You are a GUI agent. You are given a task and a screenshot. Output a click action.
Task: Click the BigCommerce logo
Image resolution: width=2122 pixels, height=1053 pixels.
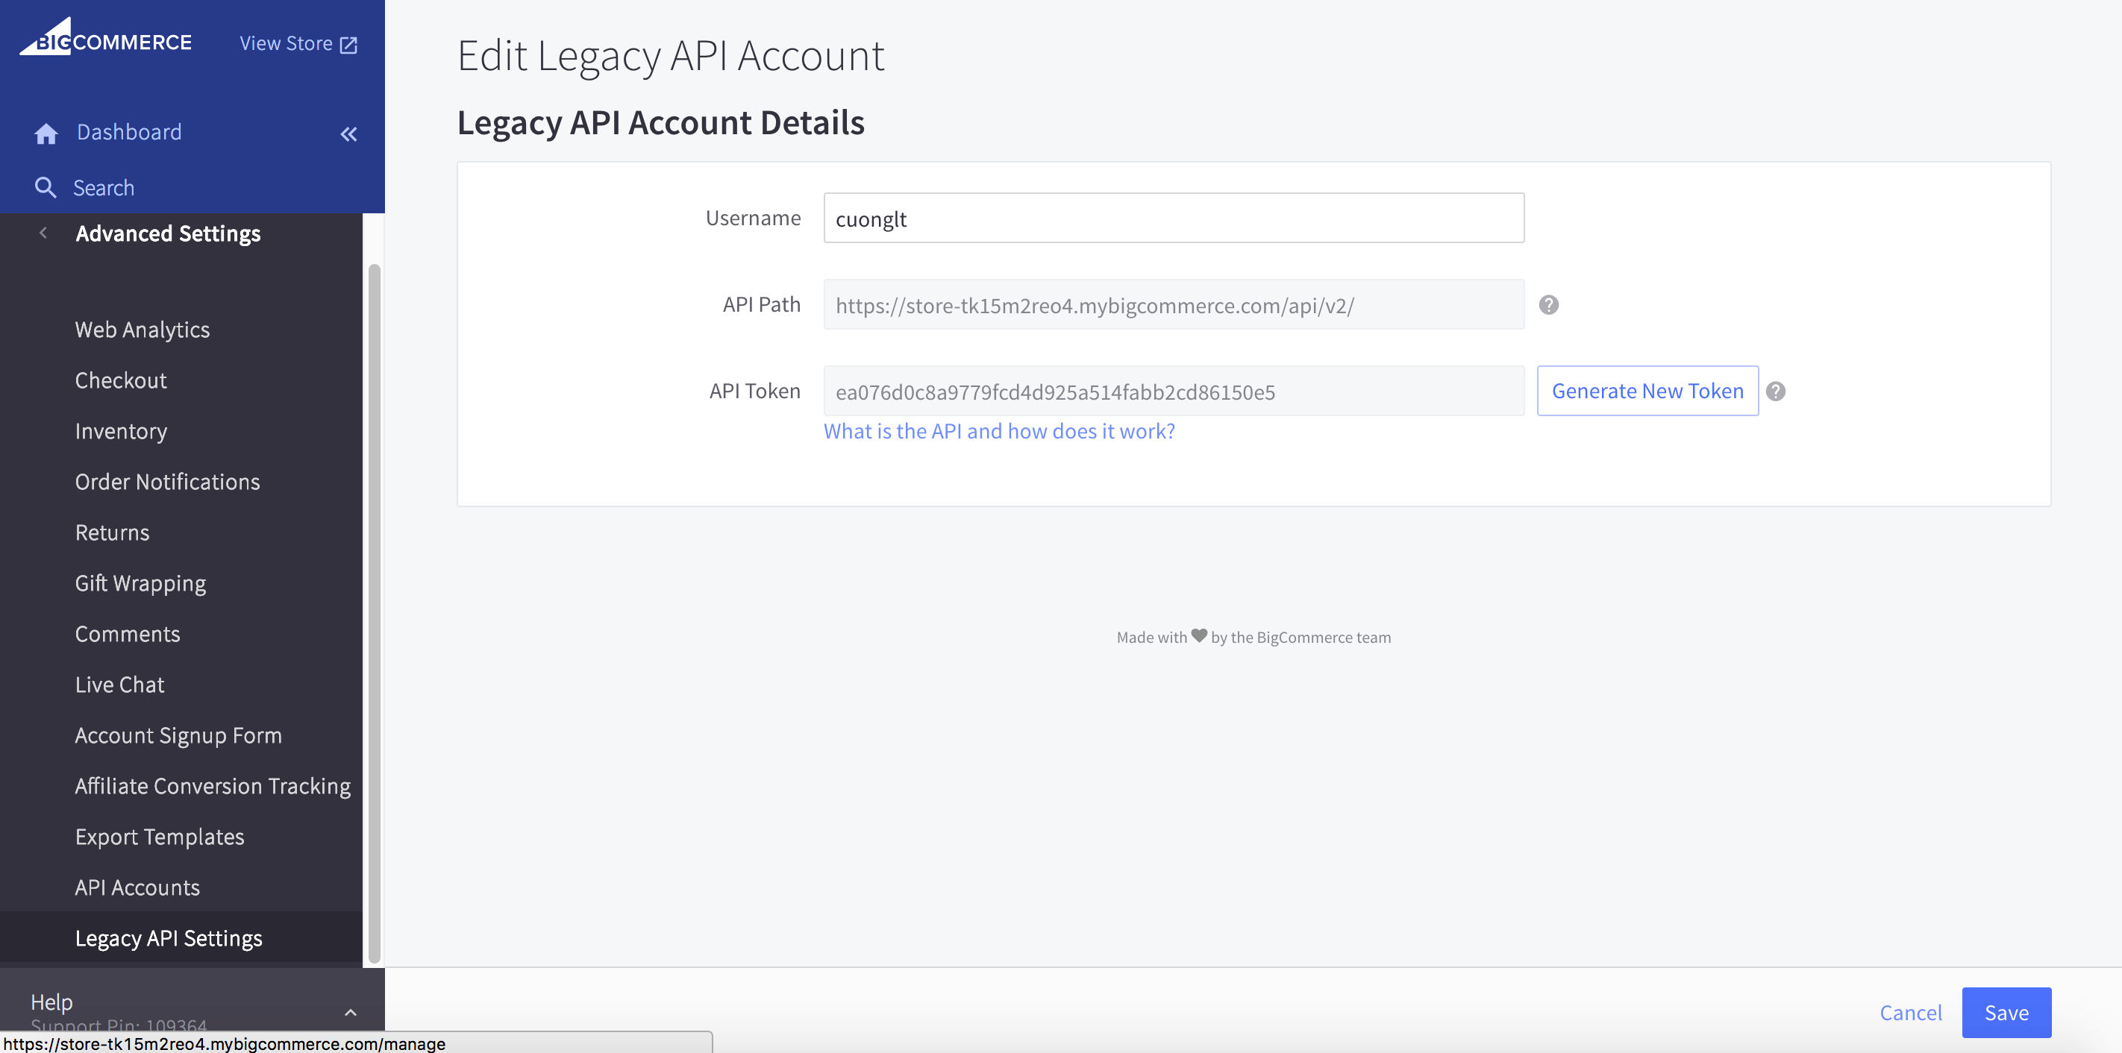(105, 38)
